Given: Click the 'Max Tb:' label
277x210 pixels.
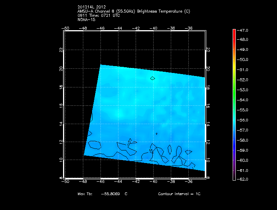Looking at the screenshot, I should [x=85, y=194].
